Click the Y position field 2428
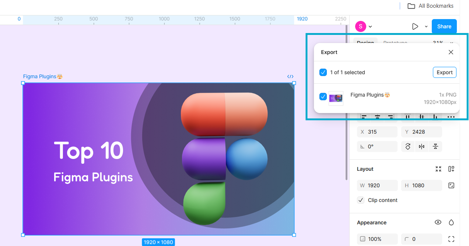469x246 pixels. (421, 132)
